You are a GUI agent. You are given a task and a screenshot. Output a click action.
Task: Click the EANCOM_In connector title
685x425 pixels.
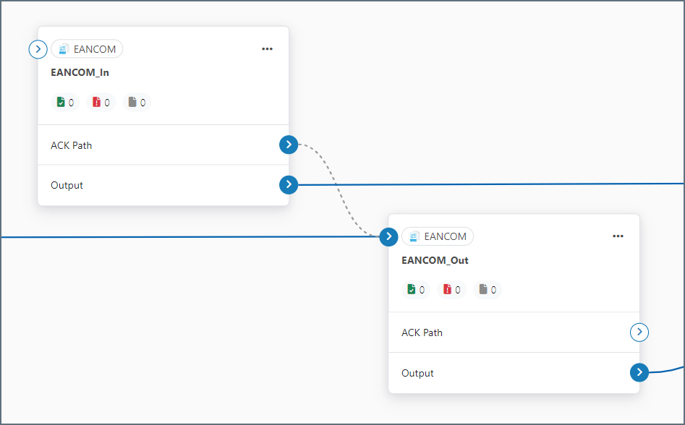(x=80, y=72)
